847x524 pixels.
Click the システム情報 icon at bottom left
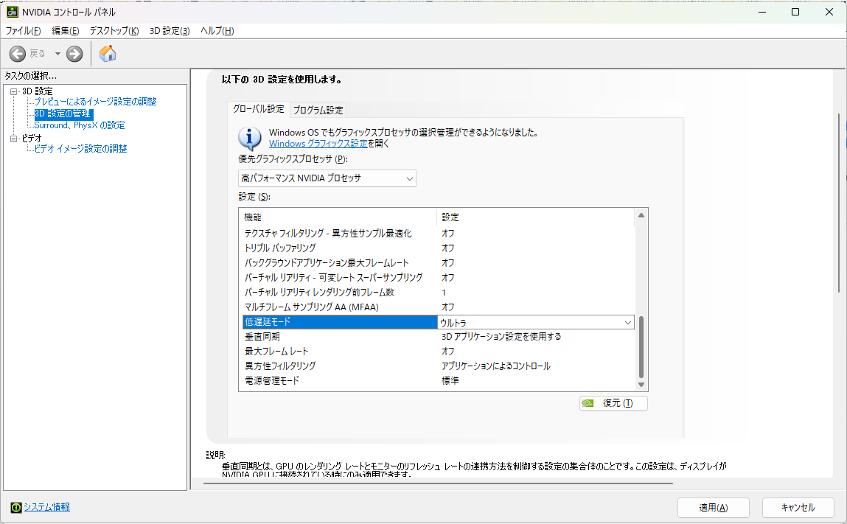click(x=16, y=507)
